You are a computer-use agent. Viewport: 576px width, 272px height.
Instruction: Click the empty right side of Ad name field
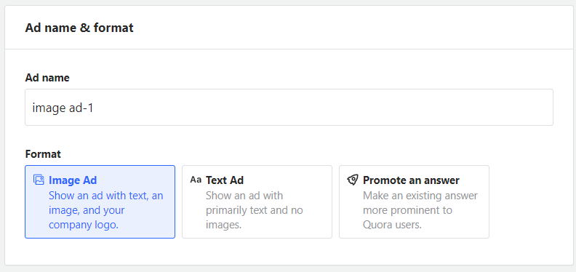pyautogui.click(x=404, y=108)
